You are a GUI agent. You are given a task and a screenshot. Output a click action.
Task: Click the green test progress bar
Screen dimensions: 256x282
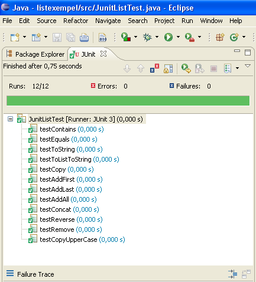128,101
